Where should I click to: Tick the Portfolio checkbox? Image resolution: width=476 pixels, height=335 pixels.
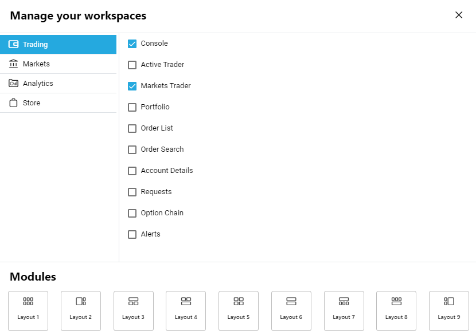(x=132, y=107)
